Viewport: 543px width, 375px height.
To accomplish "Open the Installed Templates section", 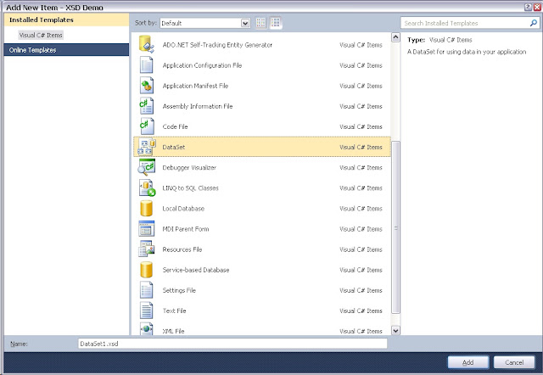I will click(66, 20).
